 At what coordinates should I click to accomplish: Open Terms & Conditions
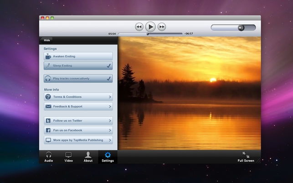(x=78, y=97)
